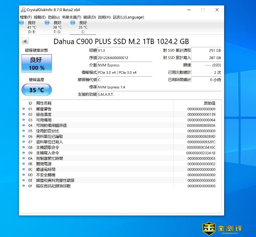Open the 佈景主題(T) menu
Viewport: 256px width, 237px height.
[71, 17]
